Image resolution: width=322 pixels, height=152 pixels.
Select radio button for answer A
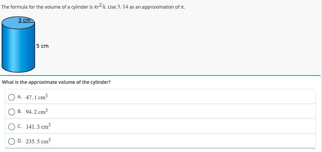pos(12,97)
